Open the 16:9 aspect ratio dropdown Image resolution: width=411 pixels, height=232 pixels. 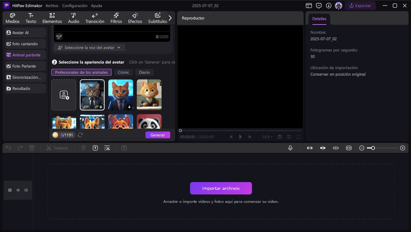(x=268, y=137)
